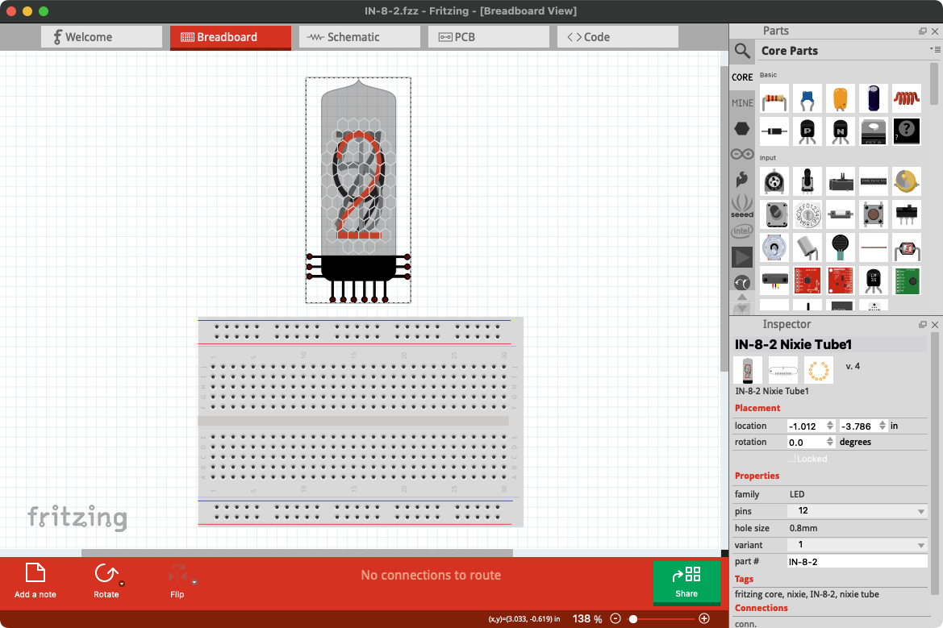Select the LM35 temperature sensor part
Viewport: 943px width, 628px height.
874,280
